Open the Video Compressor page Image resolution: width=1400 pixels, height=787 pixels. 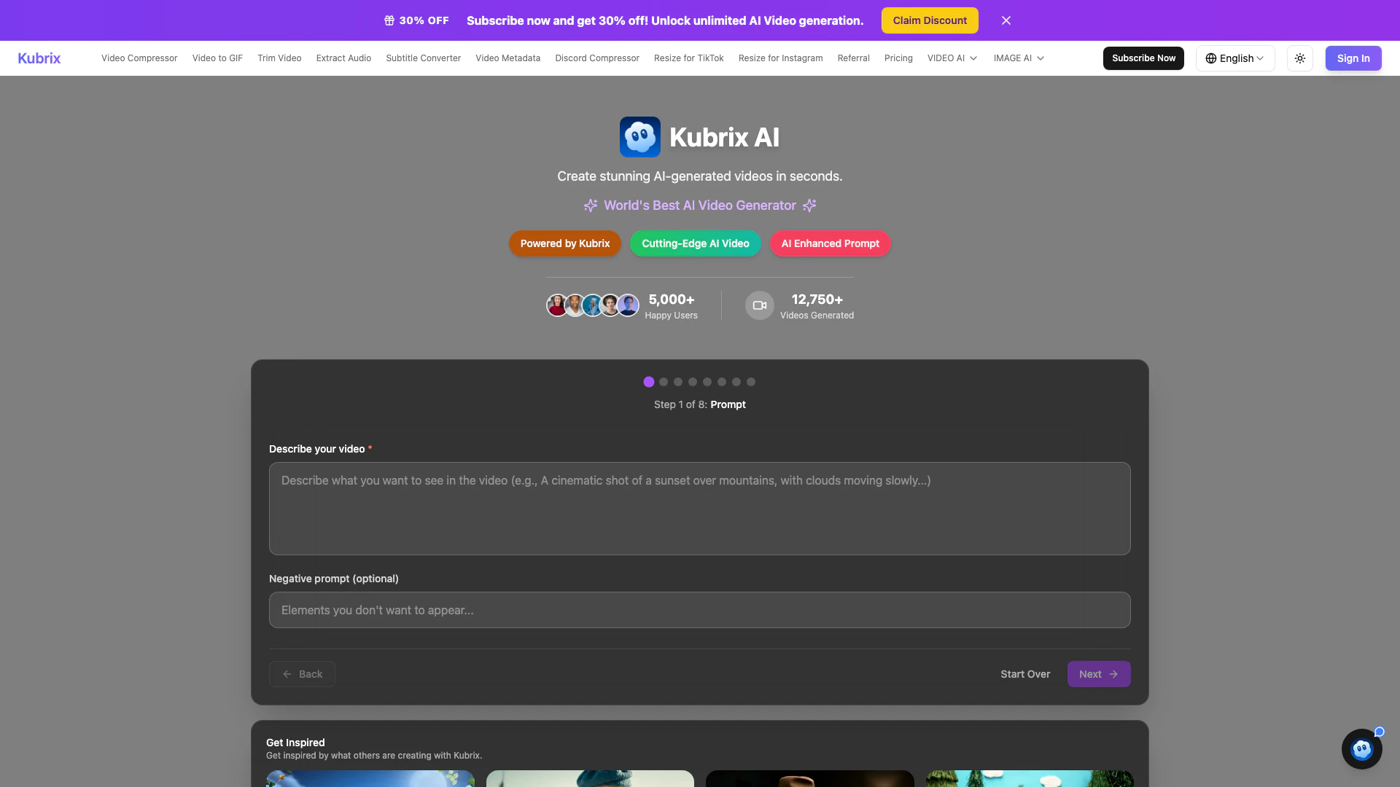click(x=139, y=58)
